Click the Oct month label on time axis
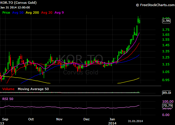The width and height of the screenshot is (175, 125). pos(31,119)
